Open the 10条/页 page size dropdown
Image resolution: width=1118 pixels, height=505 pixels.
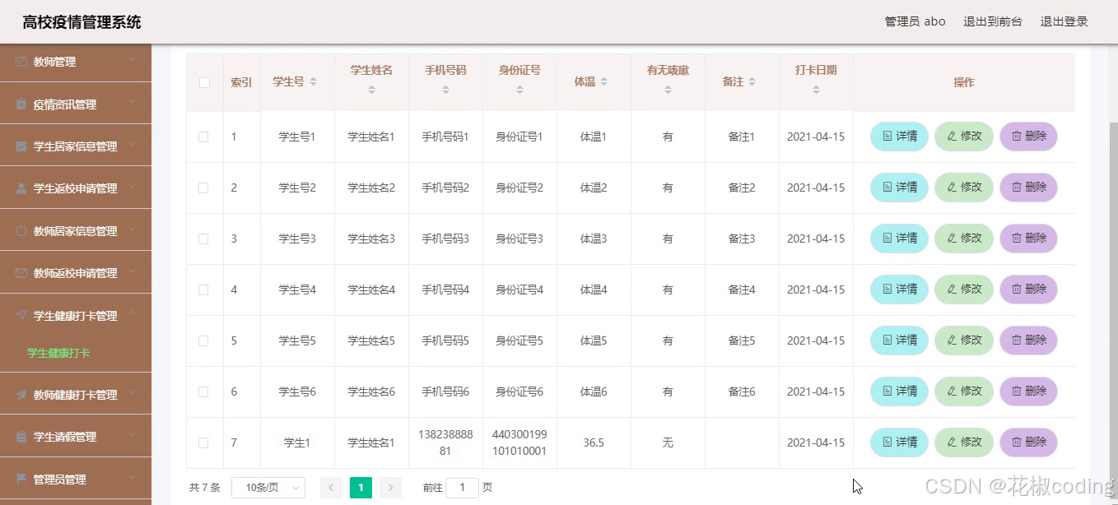pos(268,488)
